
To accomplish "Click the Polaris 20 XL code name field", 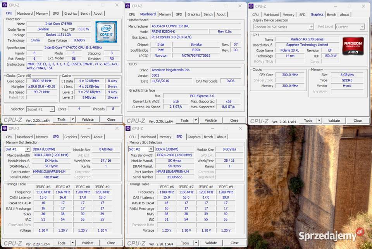I will [x=290, y=50].
